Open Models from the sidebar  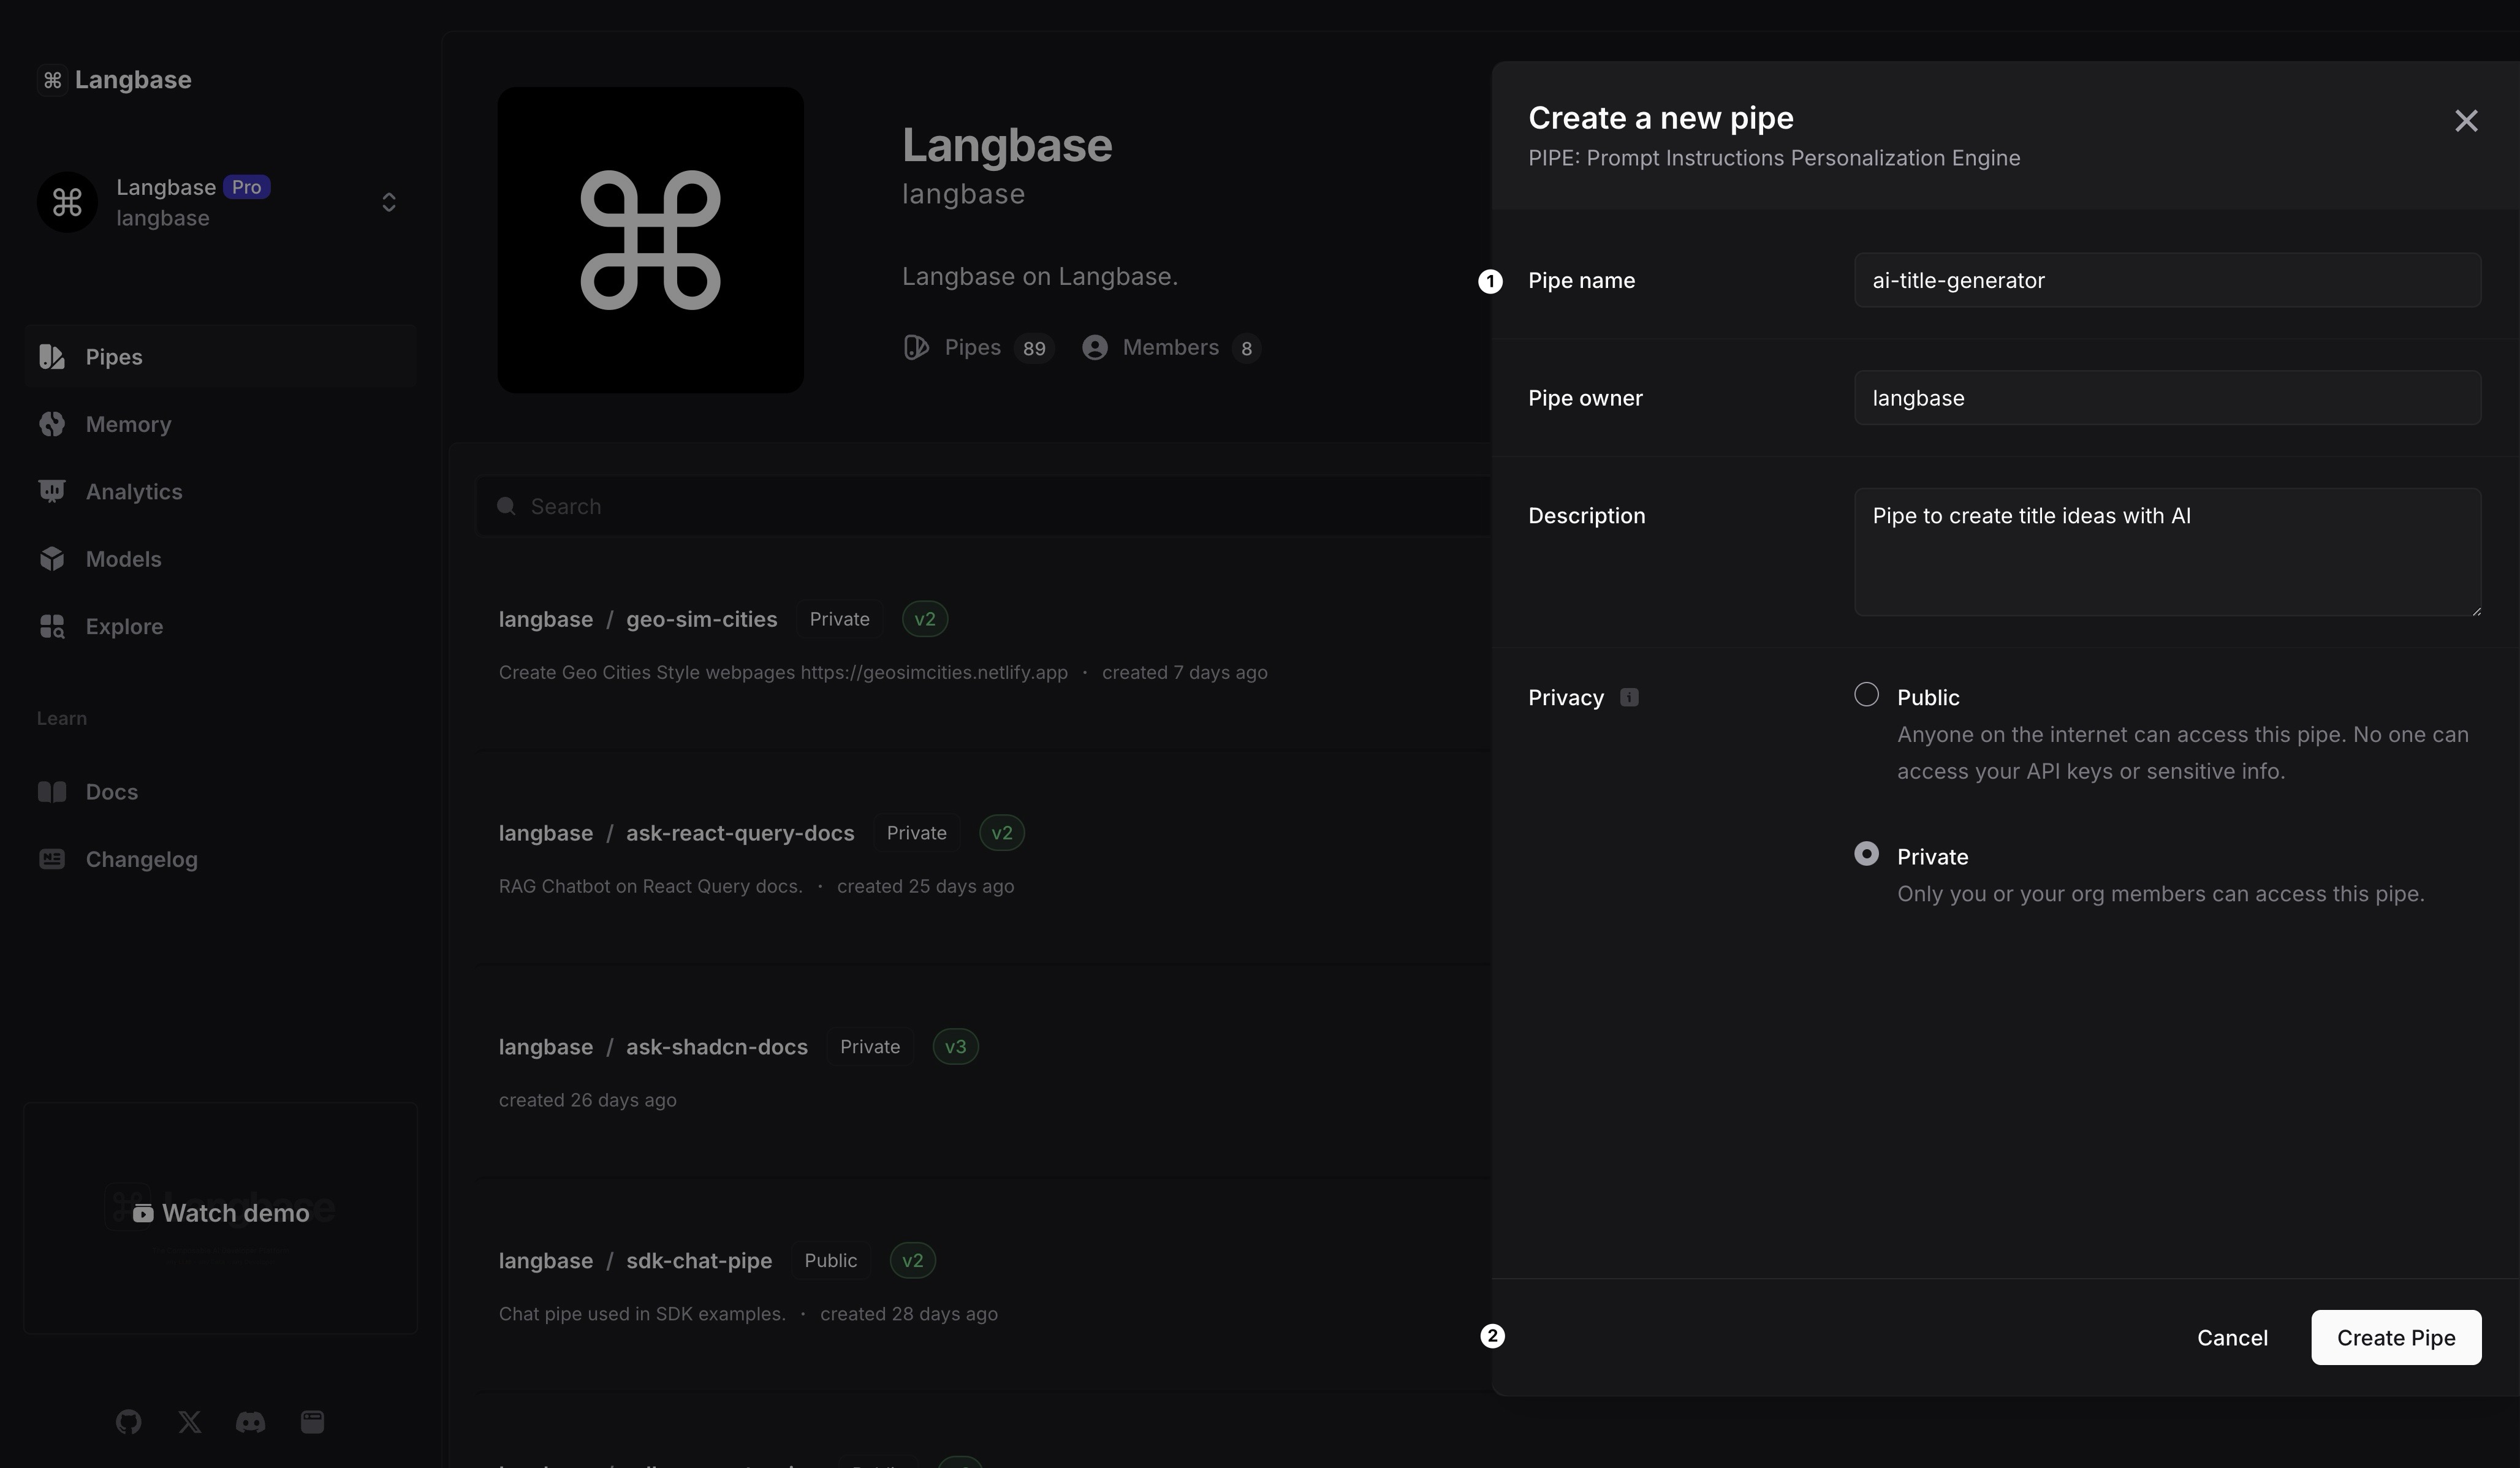[123, 559]
